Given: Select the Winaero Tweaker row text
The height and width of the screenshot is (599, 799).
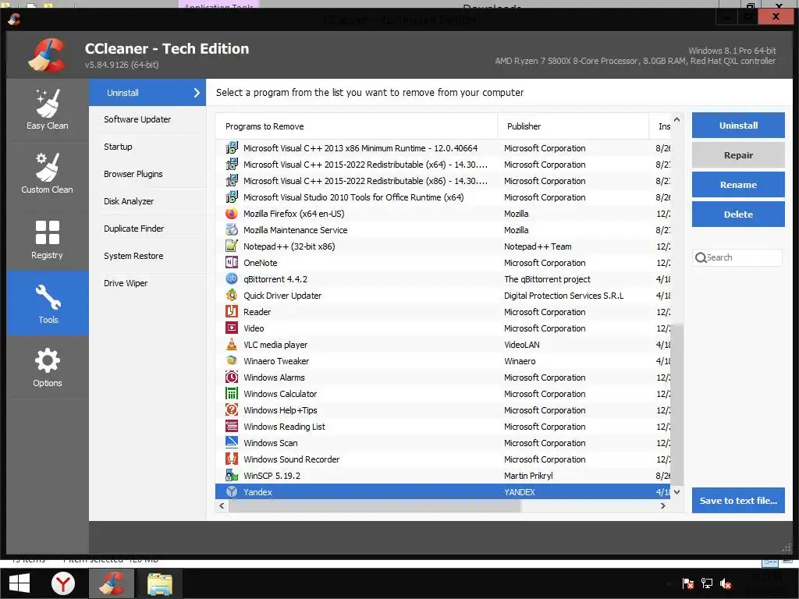Looking at the screenshot, I should (276, 361).
